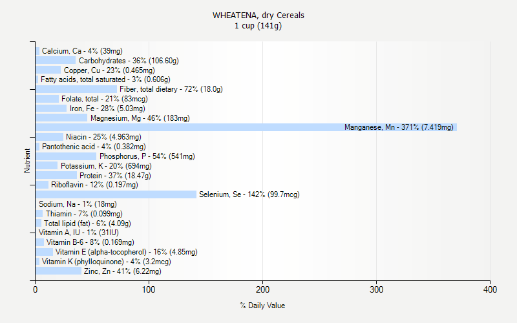Click the Carbohydrates 36% label
517x323 pixels.
129,61
